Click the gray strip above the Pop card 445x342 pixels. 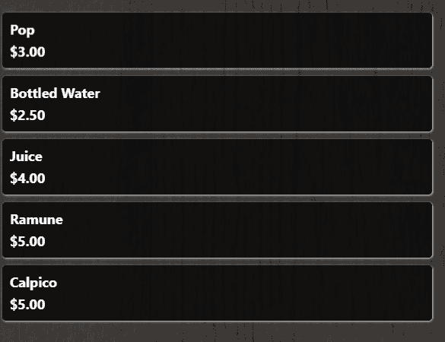(x=217, y=6)
